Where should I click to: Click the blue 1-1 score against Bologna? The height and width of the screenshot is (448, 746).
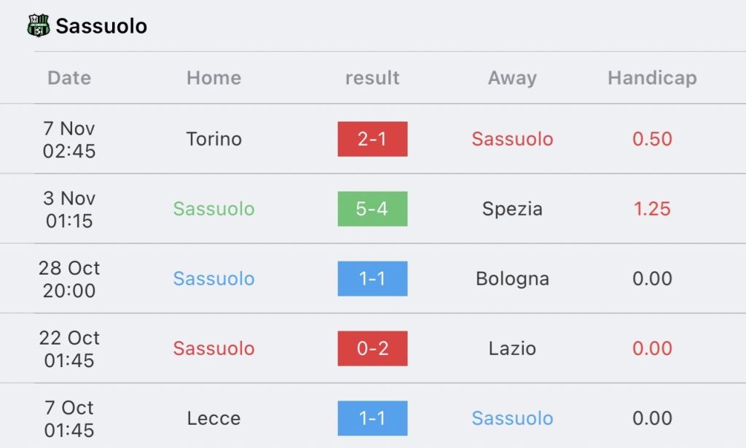[372, 279]
